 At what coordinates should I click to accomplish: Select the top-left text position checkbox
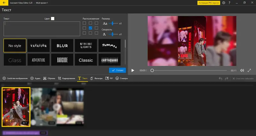point(84,23)
